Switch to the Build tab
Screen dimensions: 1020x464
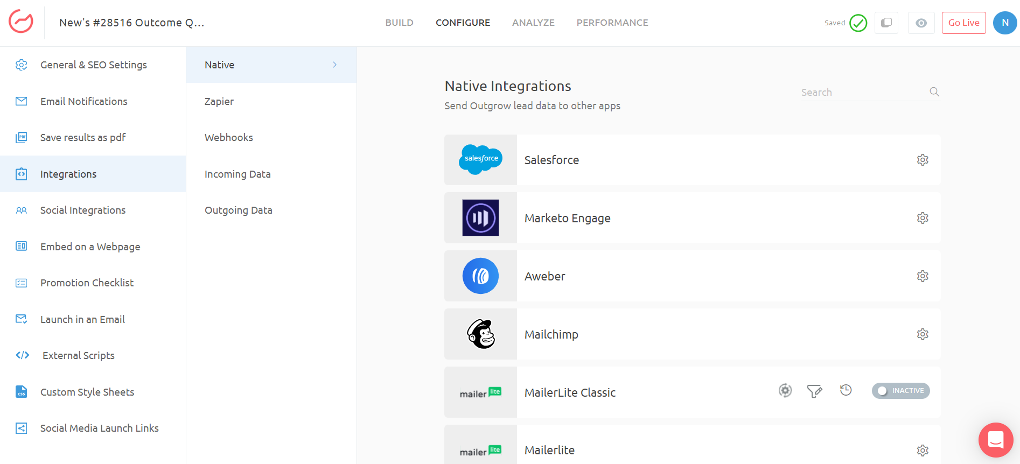(399, 23)
